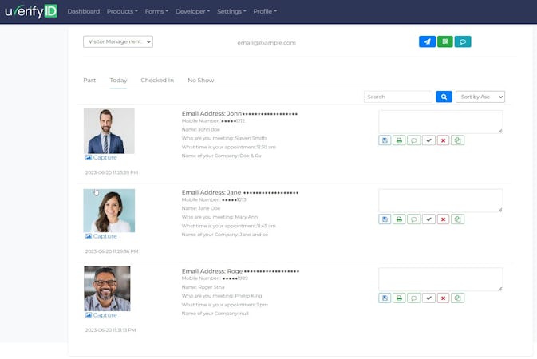This screenshot has height=359, width=537.
Task: Click the notes textarea for John doe
Action: pos(440,122)
